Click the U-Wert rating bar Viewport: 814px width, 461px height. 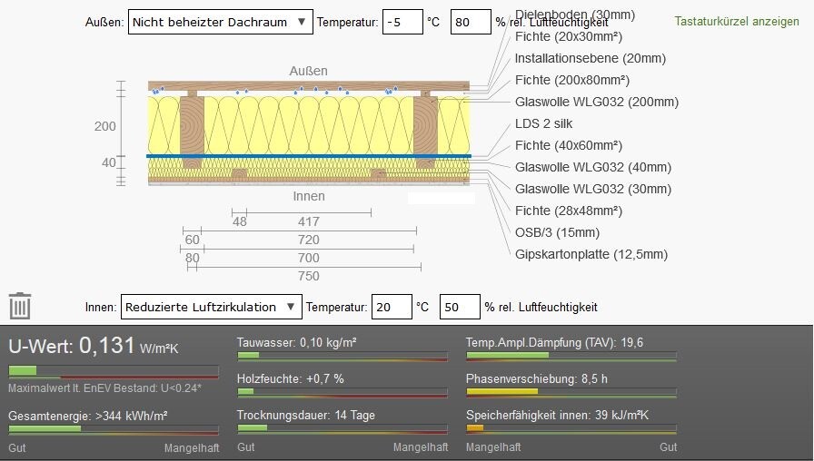(x=113, y=371)
